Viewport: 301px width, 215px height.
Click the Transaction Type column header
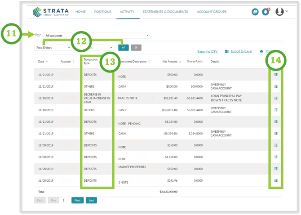coord(91,61)
